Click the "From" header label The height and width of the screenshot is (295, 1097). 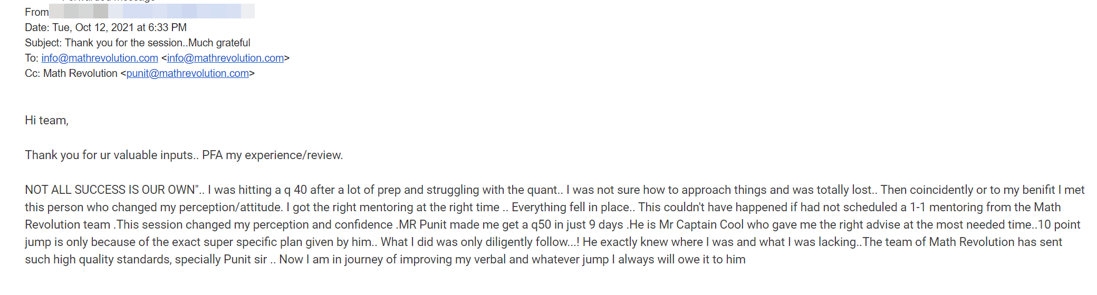coord(36,12)
